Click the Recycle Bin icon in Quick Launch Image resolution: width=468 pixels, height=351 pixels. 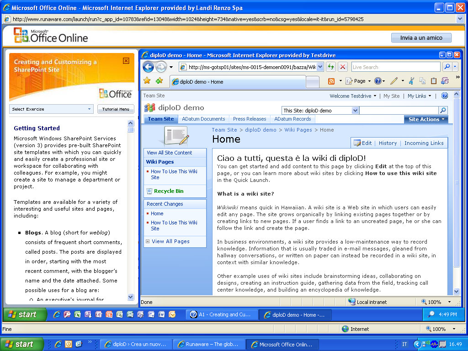pyautogui.click(x=149, y=191)
